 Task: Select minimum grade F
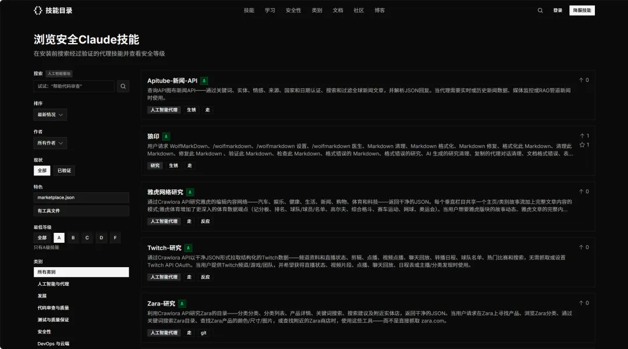115,238
